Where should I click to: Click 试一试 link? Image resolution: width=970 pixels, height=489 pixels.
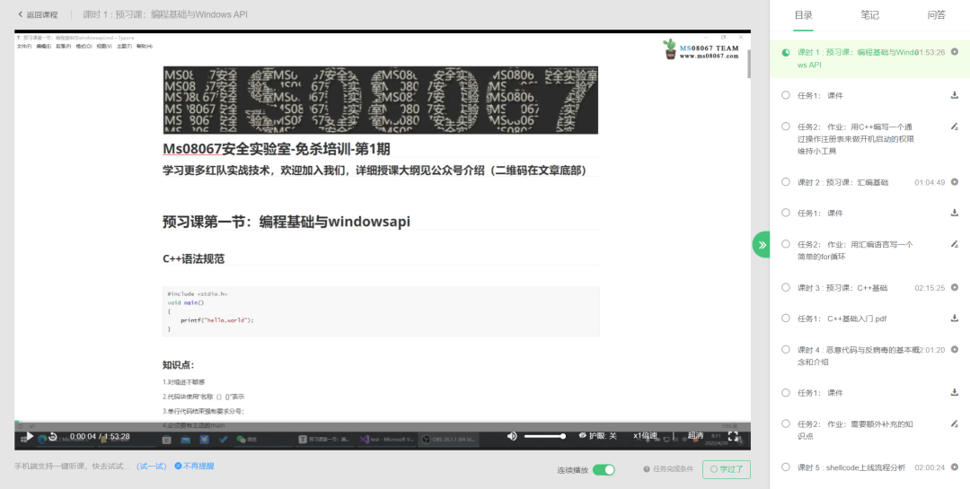(152, 467)
